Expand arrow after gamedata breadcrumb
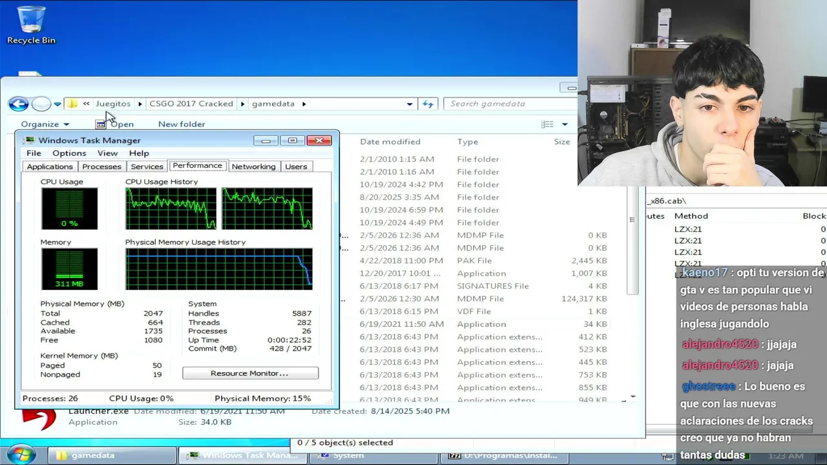The width and height of the screenshot is (827, 465). click(304, 103)
